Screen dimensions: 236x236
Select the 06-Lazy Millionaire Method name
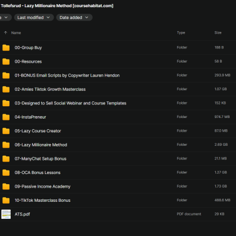pyautogui.click(x=41, y=145)
